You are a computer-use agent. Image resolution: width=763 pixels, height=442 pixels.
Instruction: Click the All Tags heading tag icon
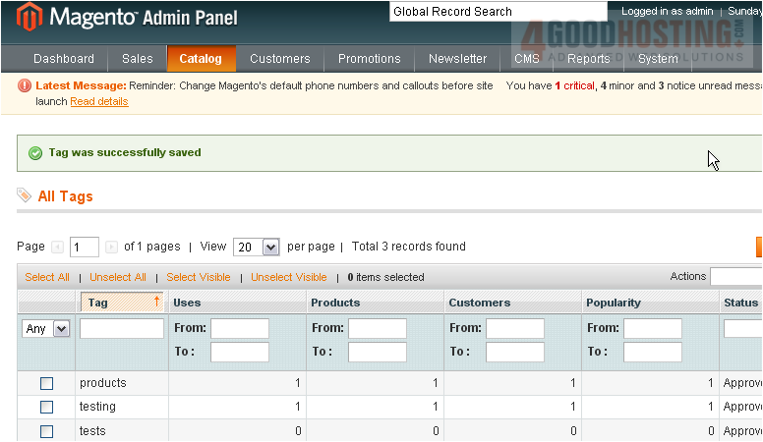pos(25,196)
